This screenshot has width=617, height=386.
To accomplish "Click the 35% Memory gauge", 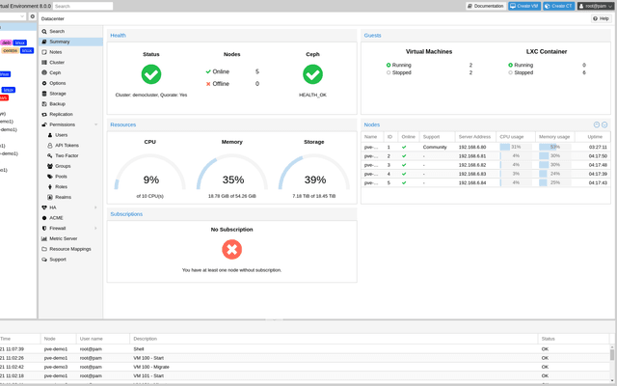I will [x=232, y=174].
